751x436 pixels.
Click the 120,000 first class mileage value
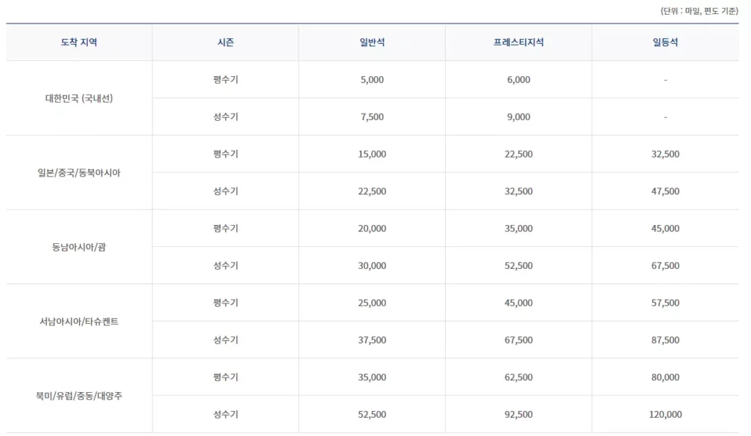(665, 415)
